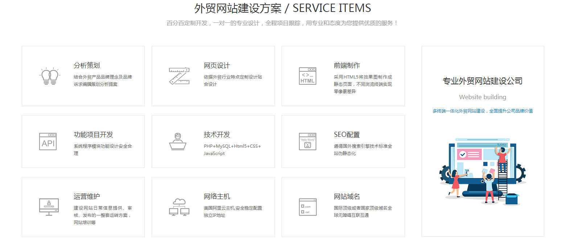Click description 结合外贸产品品牌理念及品牌

coord(103,77)
